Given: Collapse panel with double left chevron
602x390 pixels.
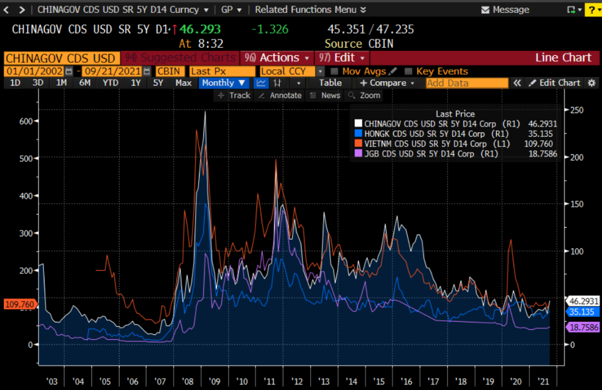Looking at the screenshot, I should click(517, 83).
